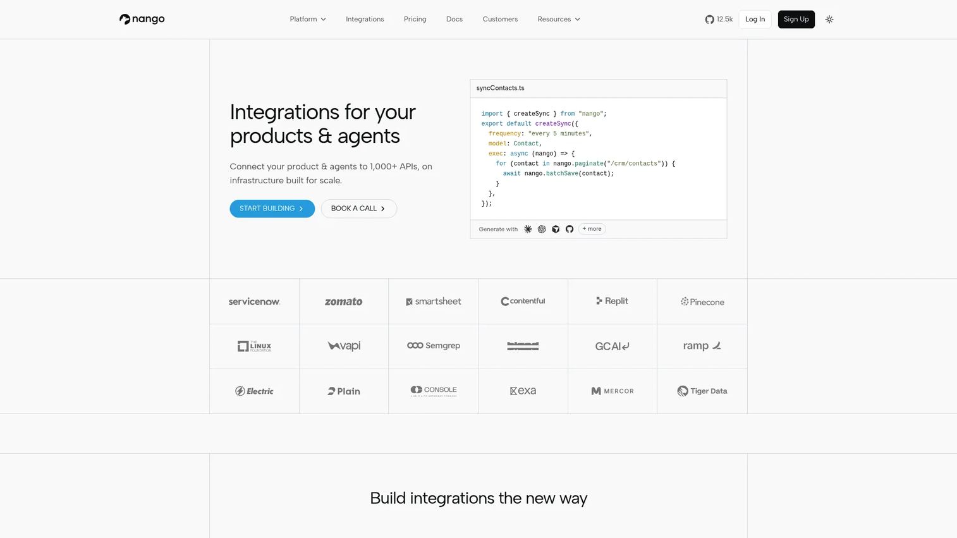This screenshot has width=957, height=538.
Task: Open the GitHub 12.5k stars link
Action: 719,20
